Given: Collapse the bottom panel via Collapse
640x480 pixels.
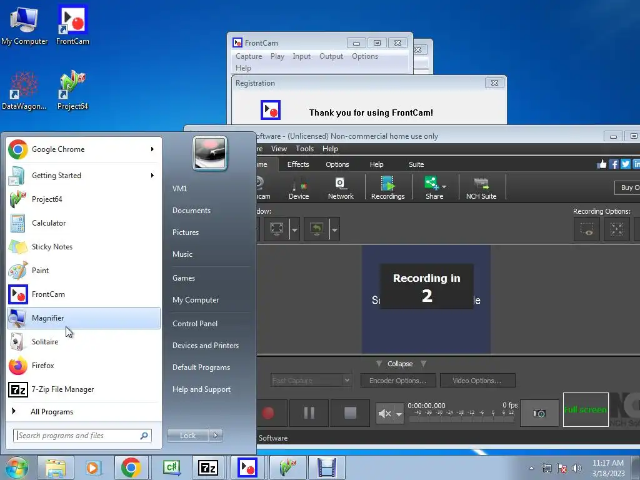Looking at the screenshot, I should click(x=400, y=364).
